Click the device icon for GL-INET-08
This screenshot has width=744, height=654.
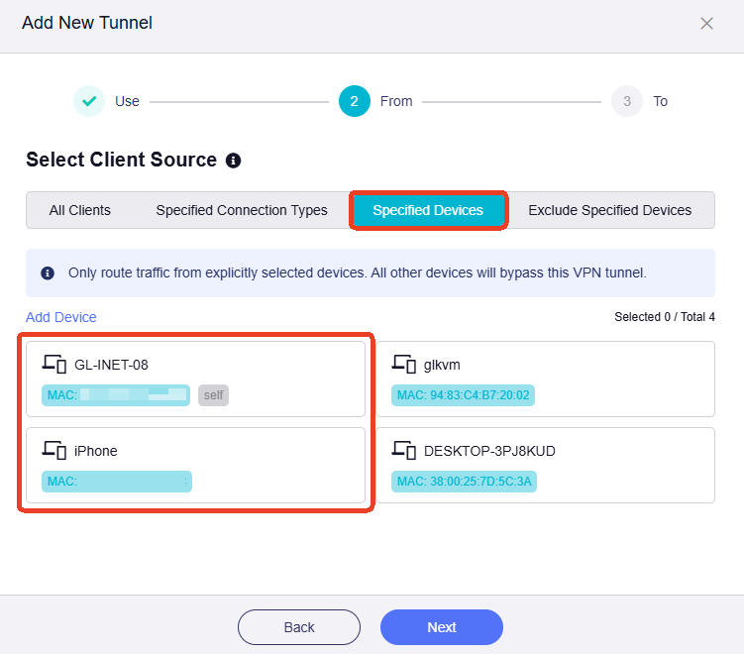(54, 365)
